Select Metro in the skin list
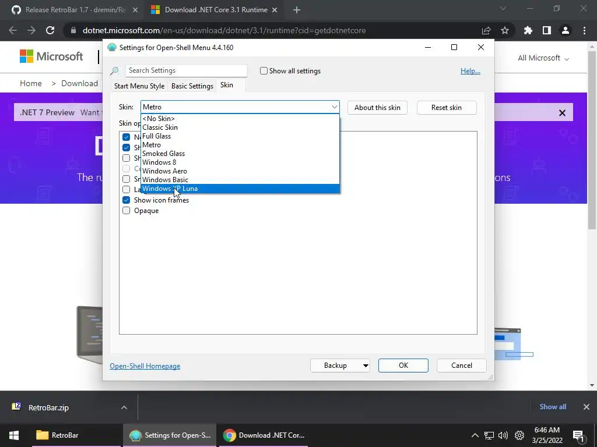Image resolution: width=597 pixels, height=447 pixels. click(240, 145)
